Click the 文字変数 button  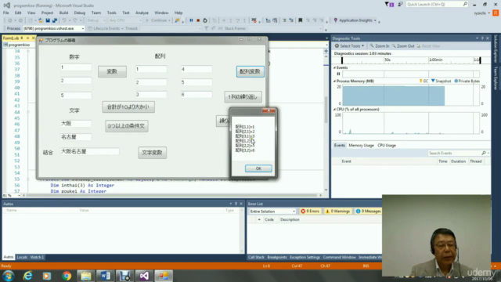tap(153, 153)
